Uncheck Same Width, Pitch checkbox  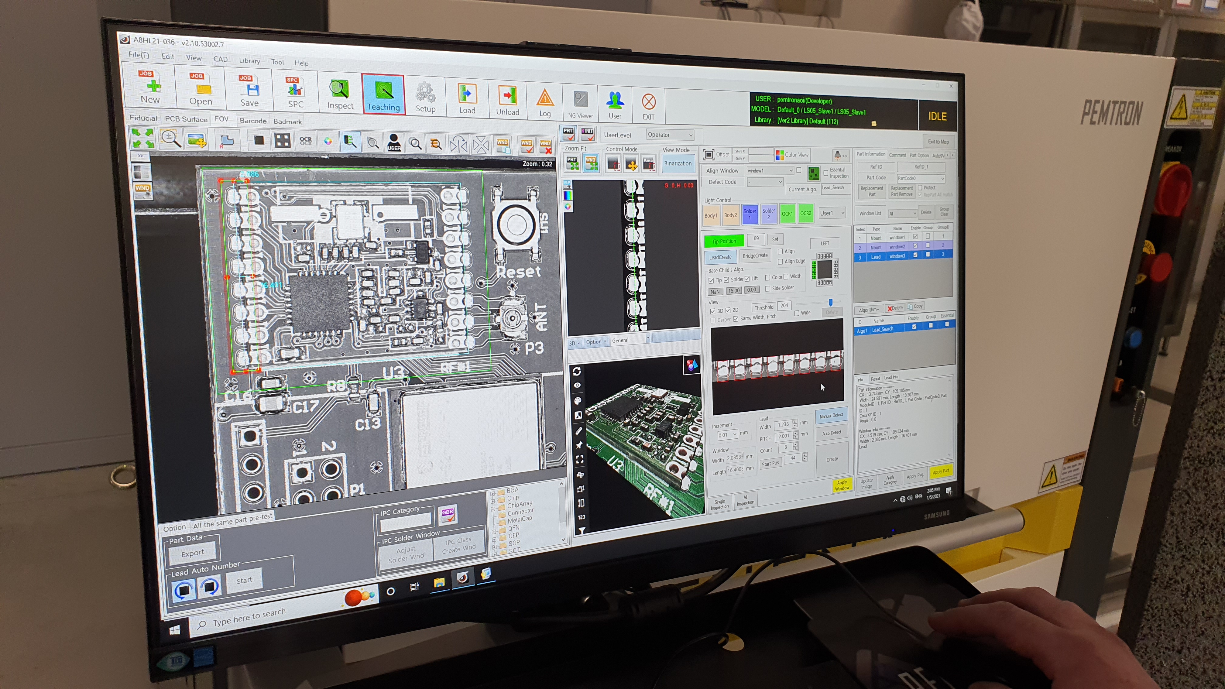point(736,319)
